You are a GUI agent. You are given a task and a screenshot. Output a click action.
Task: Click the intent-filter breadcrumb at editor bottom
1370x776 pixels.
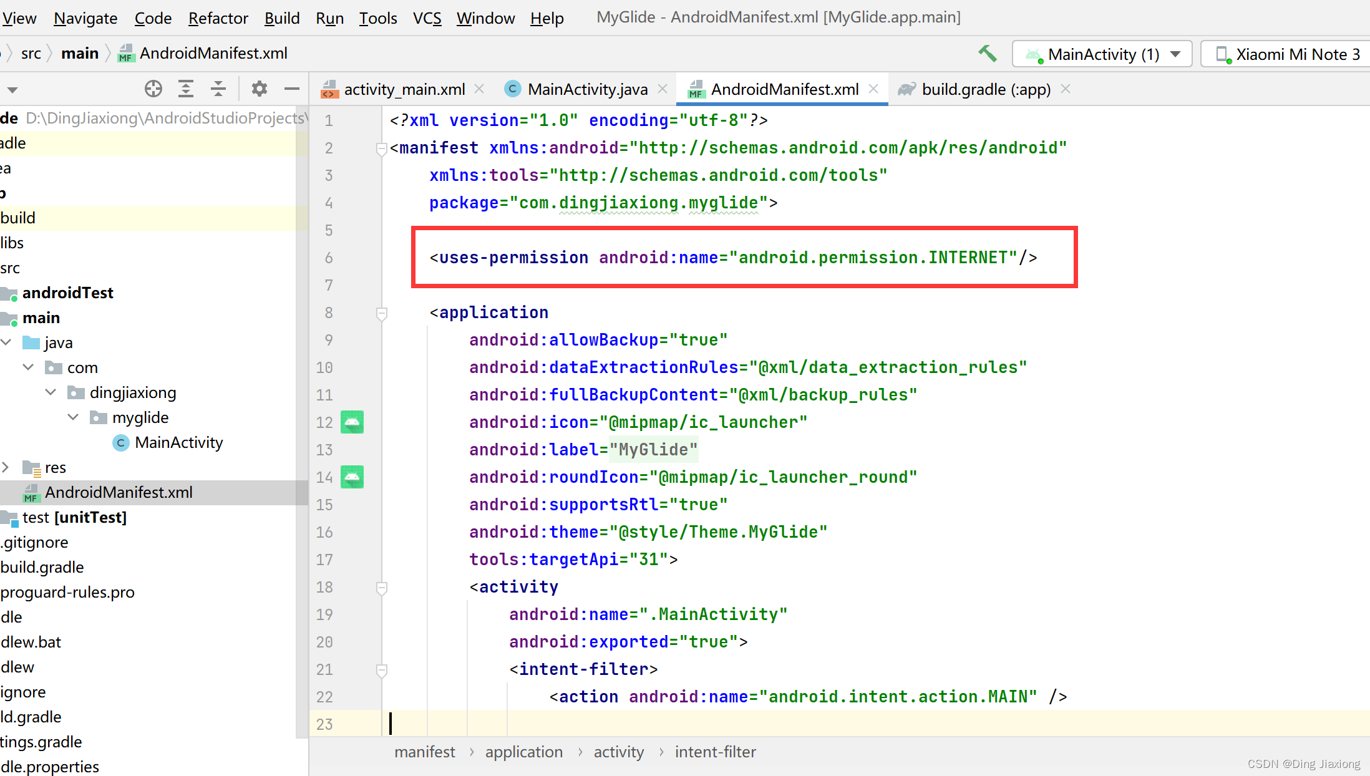point(716,752)
